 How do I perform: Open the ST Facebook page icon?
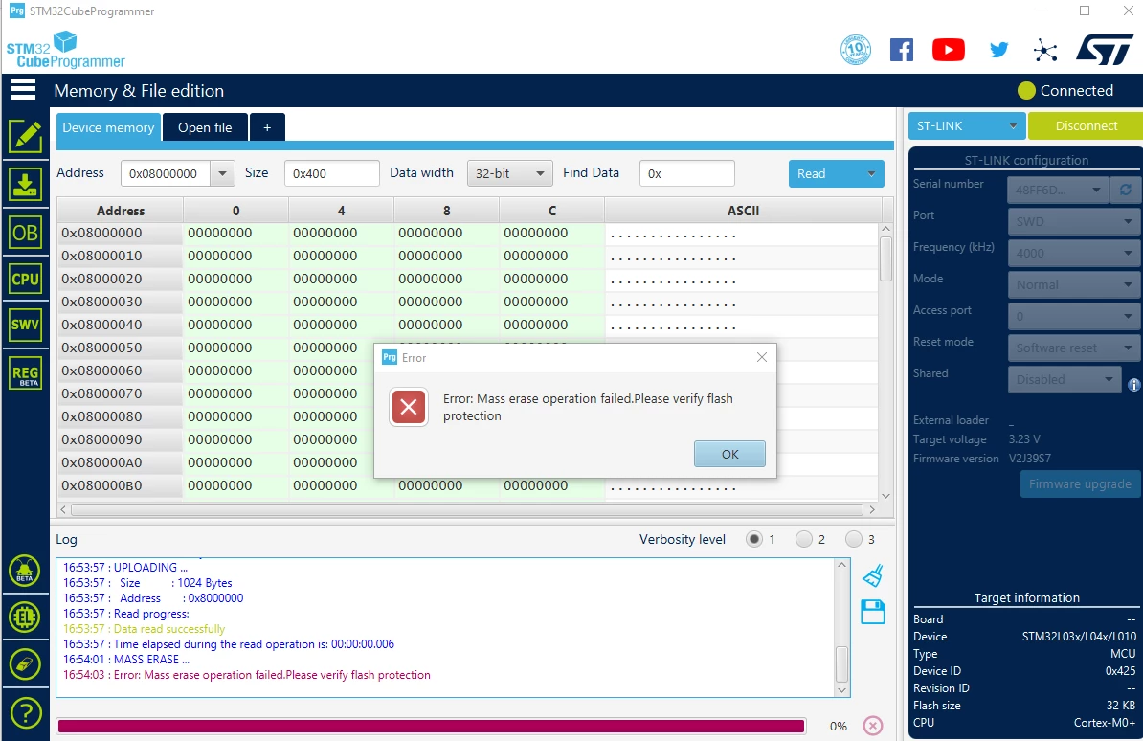902,50
